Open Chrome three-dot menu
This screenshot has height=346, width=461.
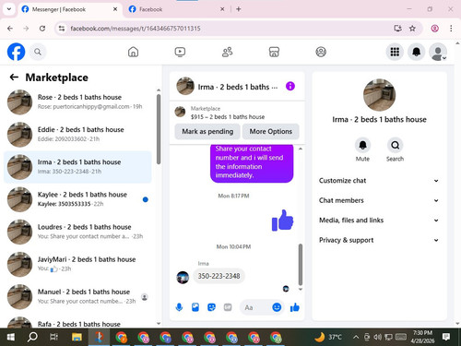(x=451, y=29)
